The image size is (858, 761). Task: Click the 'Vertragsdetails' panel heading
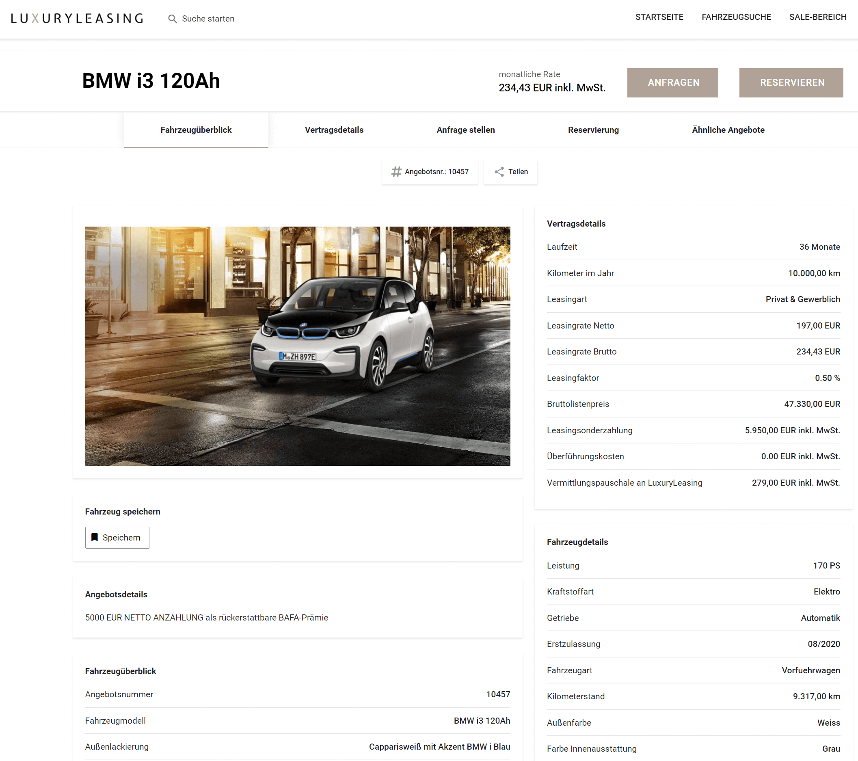tap(576, 224)
